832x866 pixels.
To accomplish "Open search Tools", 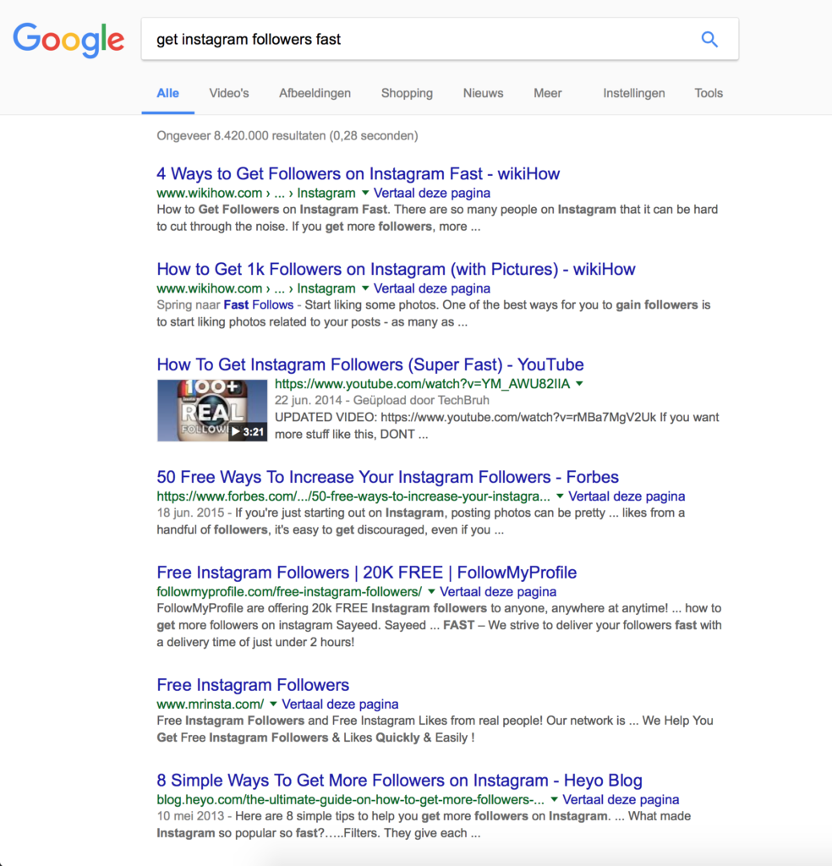I will (709, 93).
